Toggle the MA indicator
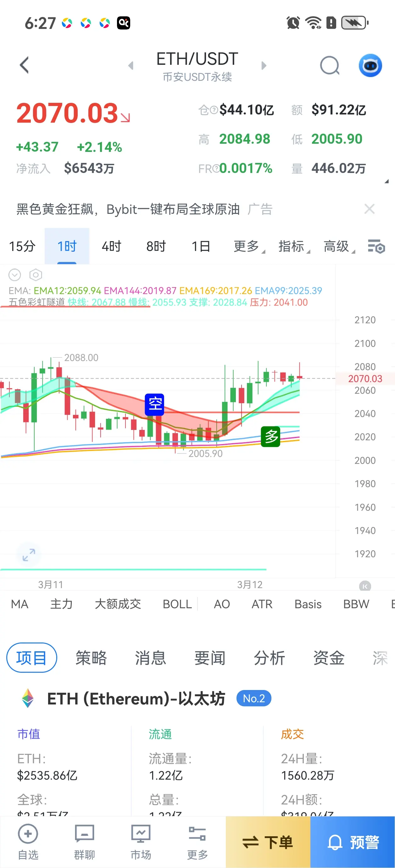The image size is (395, 868). pos(19,604)
